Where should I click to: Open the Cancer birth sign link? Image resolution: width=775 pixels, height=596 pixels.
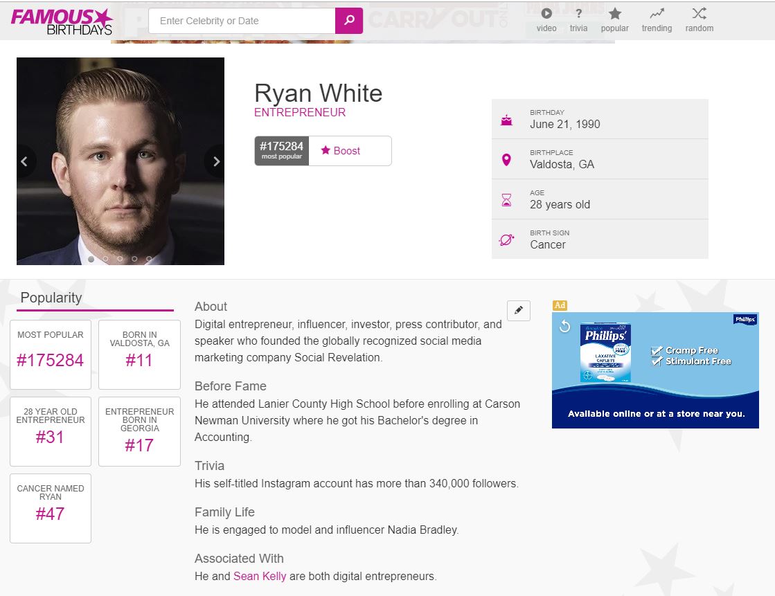(x=548, y=244)
